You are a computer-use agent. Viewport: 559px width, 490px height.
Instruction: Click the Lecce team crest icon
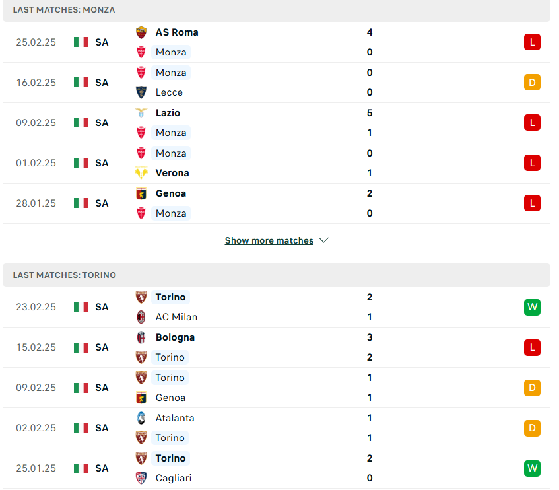(x=141, y=92)
